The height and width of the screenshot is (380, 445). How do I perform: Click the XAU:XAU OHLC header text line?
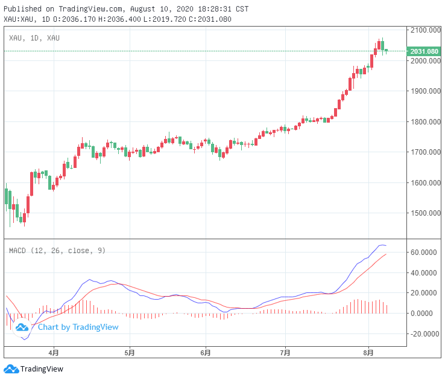pyautogui.click(x=118, y=19)
